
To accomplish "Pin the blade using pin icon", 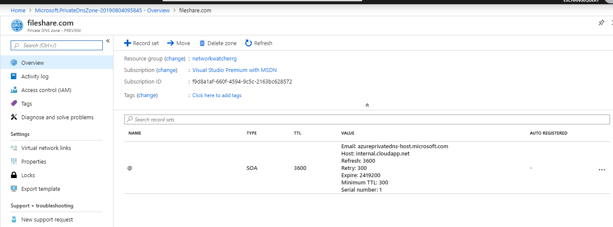I will click(601, 23).
